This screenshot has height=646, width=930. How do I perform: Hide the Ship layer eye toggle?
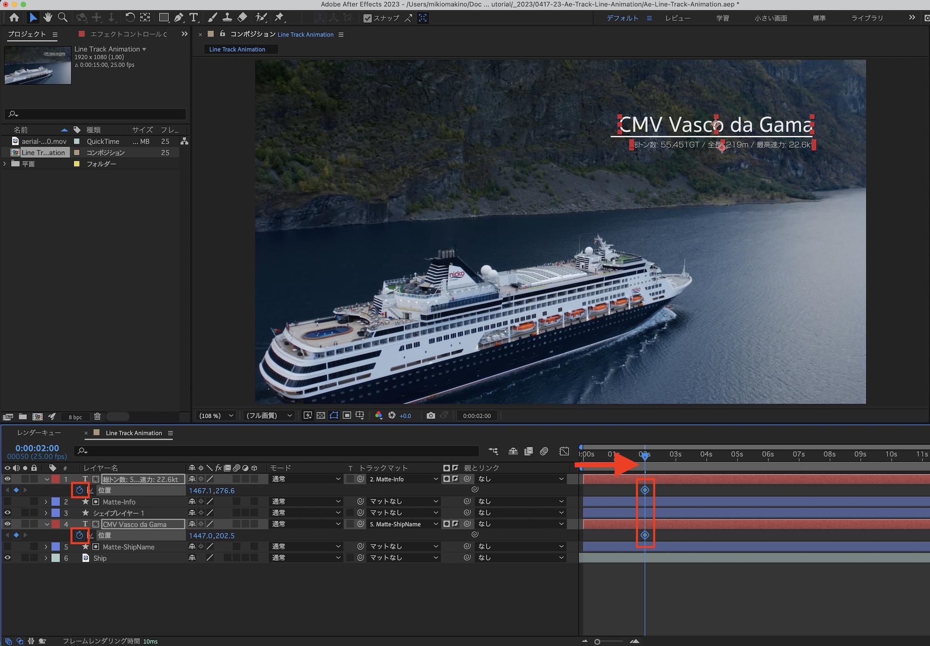tap(7, 558)
